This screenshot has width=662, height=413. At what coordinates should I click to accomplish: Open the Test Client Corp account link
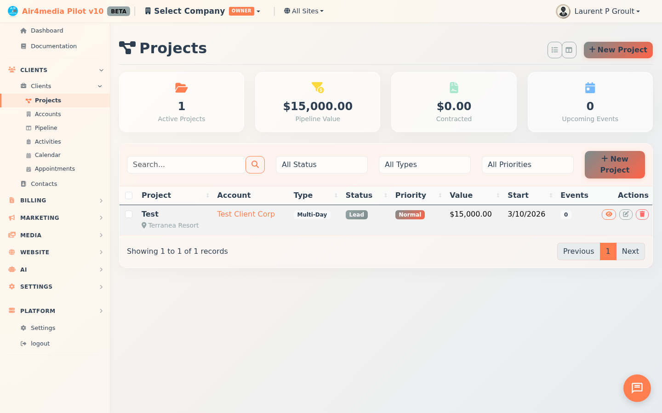(x=246, y=214)
